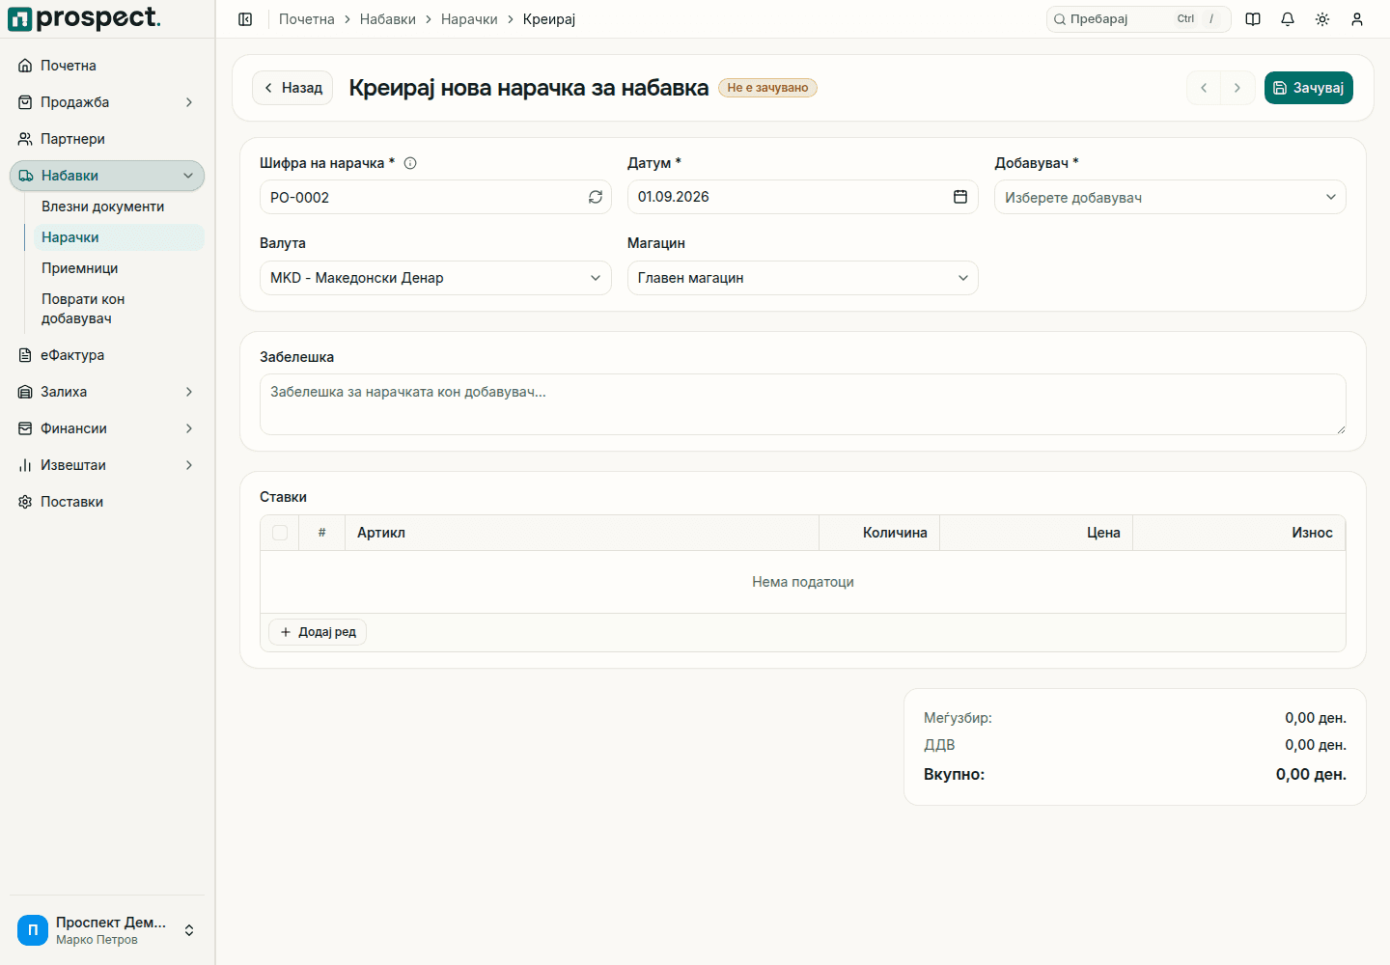Open the Добавувач dropdown
The width and height of the screenshot is (1390, 965).
tap(1170, 197)
